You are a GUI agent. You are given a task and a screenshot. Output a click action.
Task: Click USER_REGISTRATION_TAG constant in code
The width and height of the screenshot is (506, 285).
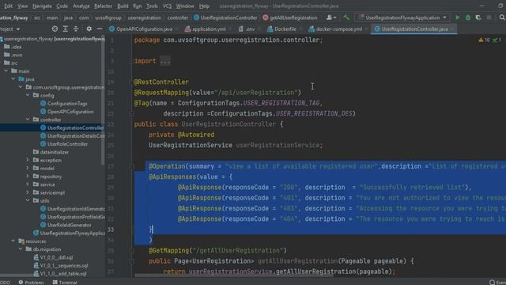point(281,103)
